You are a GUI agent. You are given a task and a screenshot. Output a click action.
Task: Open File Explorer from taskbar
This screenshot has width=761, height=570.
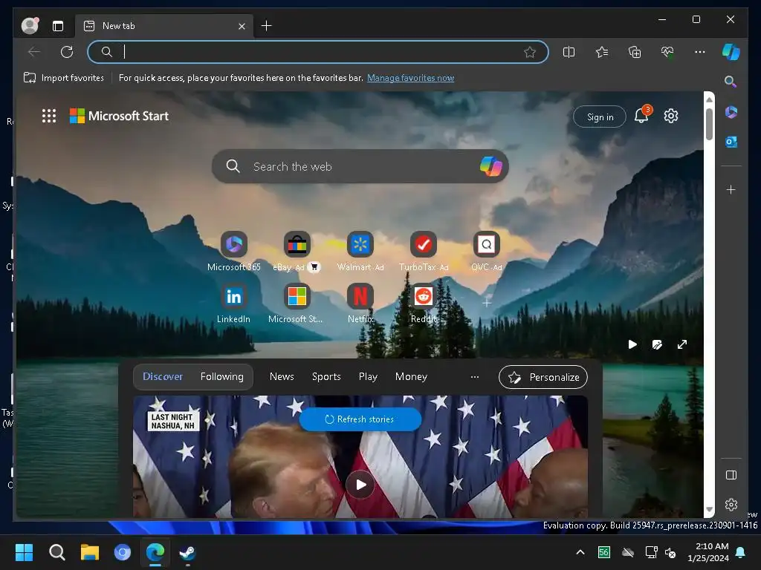90,552
